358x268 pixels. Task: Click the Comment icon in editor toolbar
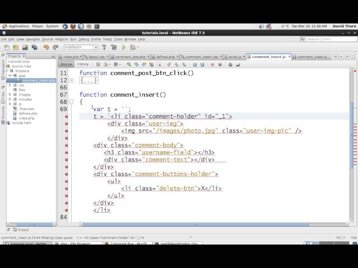(230, 65)
